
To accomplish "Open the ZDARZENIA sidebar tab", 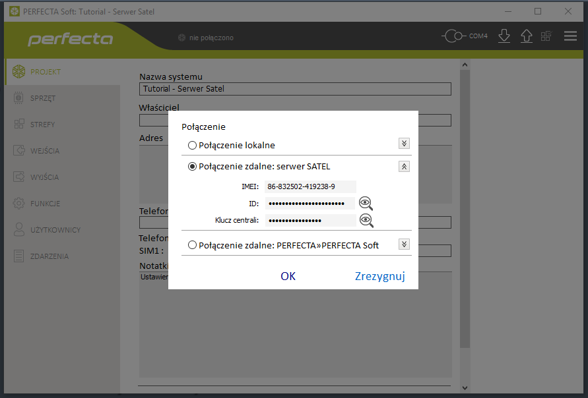I will tap(62, 256).
